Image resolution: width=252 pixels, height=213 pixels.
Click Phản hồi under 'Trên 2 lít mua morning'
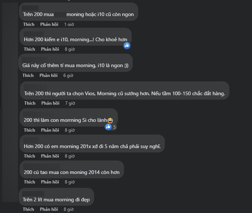(49, 209)
